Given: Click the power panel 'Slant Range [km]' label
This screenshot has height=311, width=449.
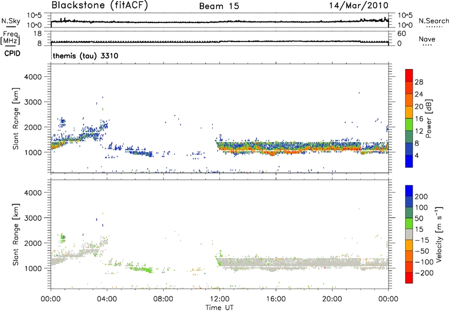Looking at the screenshot, I should coord(16,118).
